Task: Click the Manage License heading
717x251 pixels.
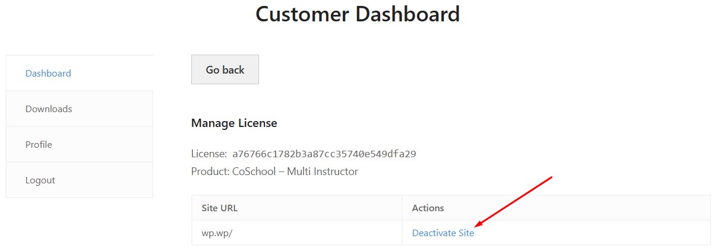Action: 234,123
